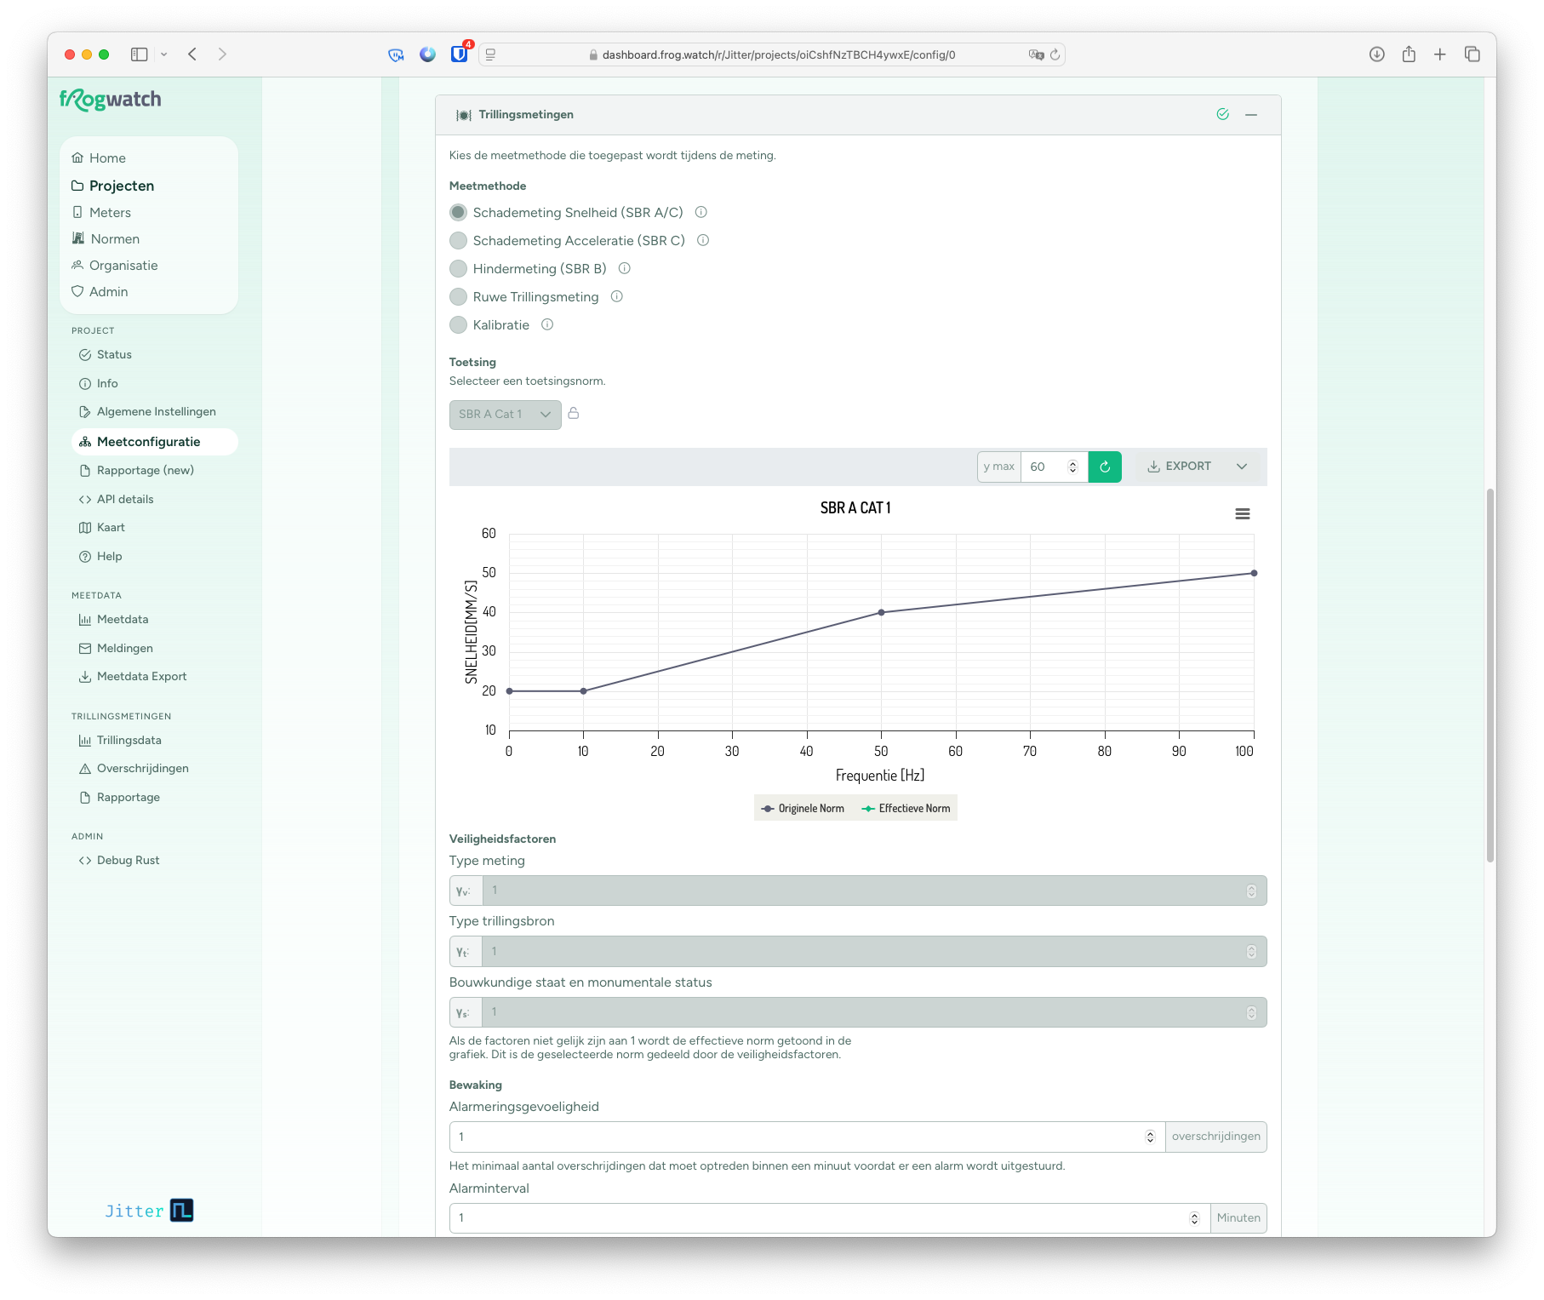The height and width of the screenshot is (1300, 1544).
Task: Click the Safari share icon
Action: pyautogui.click(x=1410, y=54)
